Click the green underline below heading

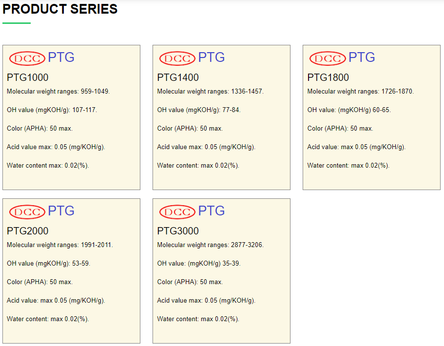pyautogui.click(x=17, y=23)
